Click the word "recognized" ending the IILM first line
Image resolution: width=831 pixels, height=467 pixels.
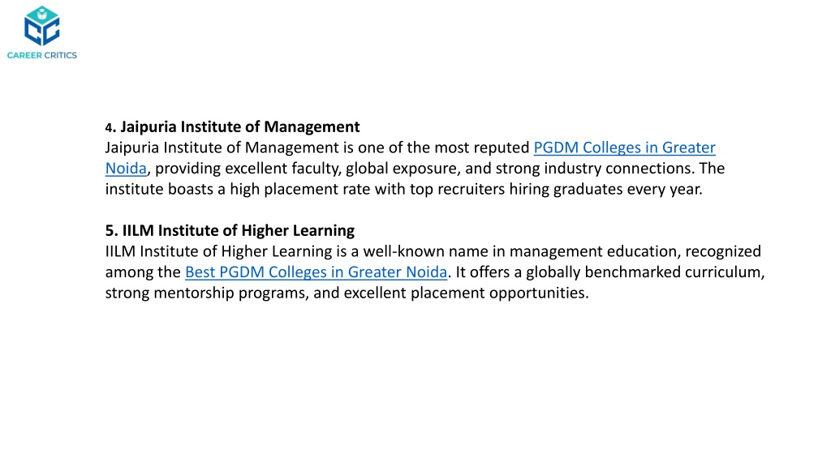pos(723,251)
